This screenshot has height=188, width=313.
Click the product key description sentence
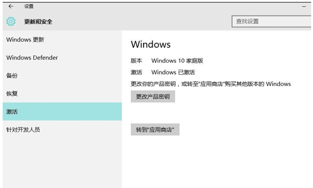pyautogui.click(x=211, y=84)
